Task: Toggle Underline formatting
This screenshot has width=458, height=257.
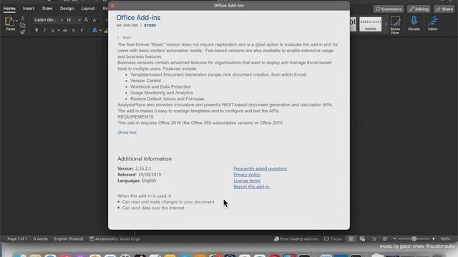Action: click(53, 30)
